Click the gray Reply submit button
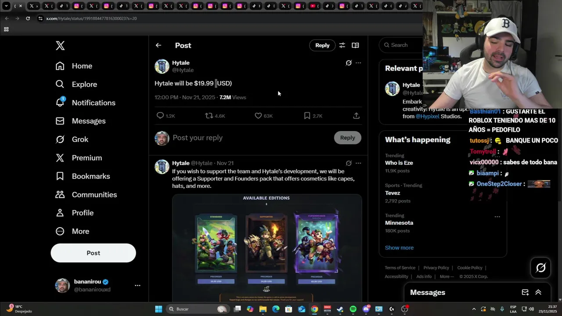Screen dimensions: 562x316 (347, 138)
